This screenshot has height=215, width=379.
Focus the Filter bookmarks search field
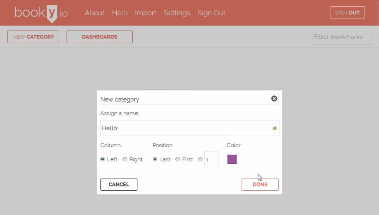[341, 37]
